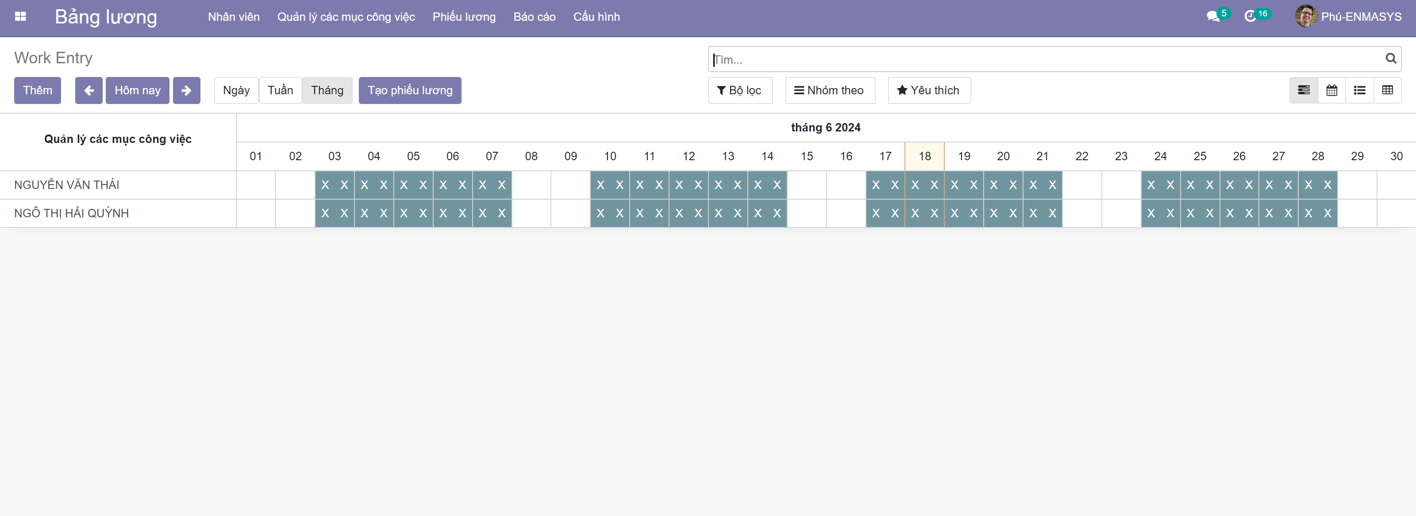Viewport: 1416px width, 516px height.
Task: Switch to list view icon
Action: (x=1359, y=90)
